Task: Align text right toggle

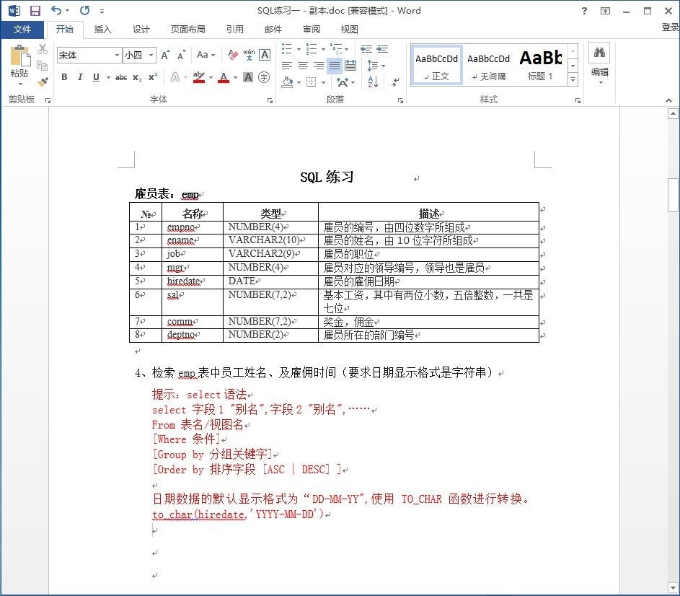Action: (x=319, y=66)
